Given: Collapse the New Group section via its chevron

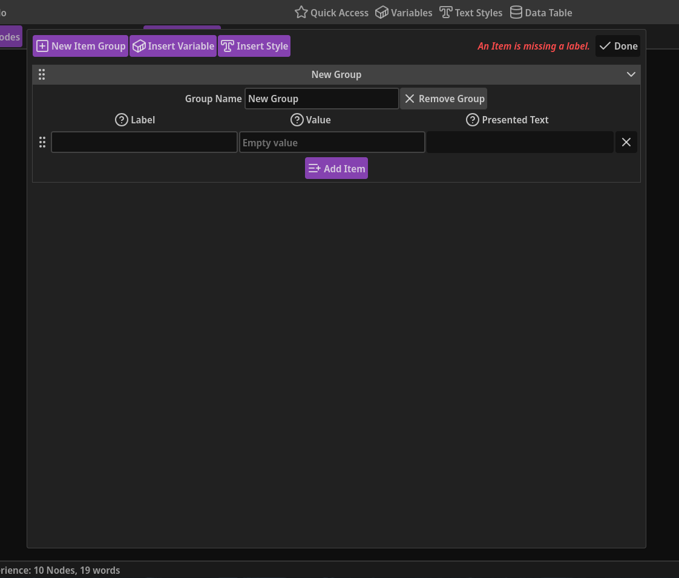Looking at the screenshot, I should (631, 74).
